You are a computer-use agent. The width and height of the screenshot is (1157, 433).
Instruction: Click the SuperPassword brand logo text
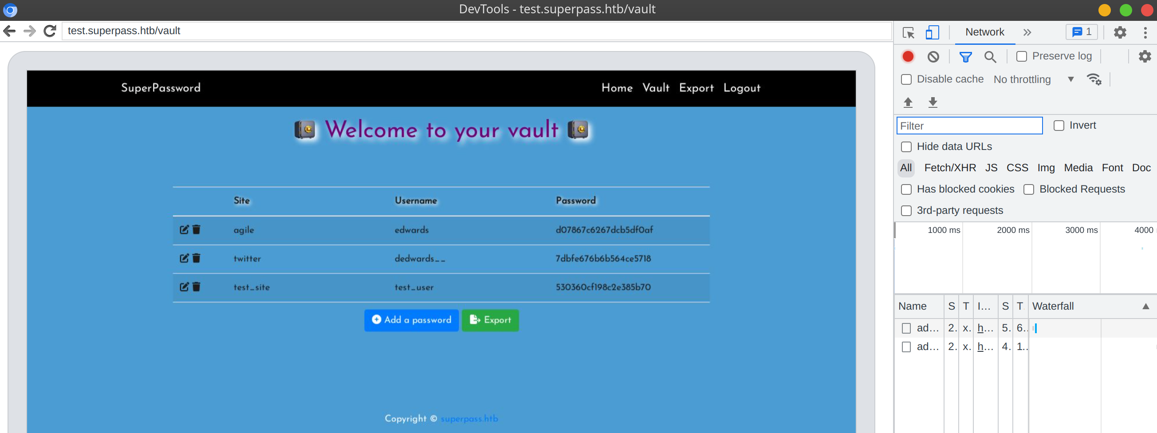(x=160, y=88)
